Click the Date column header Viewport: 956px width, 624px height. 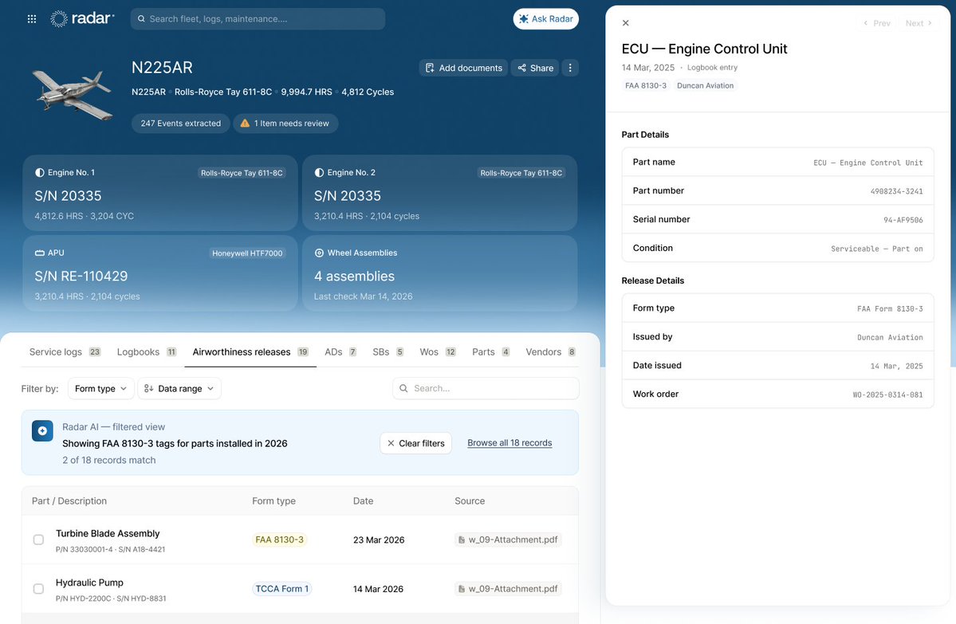click(x=363, y=501)
